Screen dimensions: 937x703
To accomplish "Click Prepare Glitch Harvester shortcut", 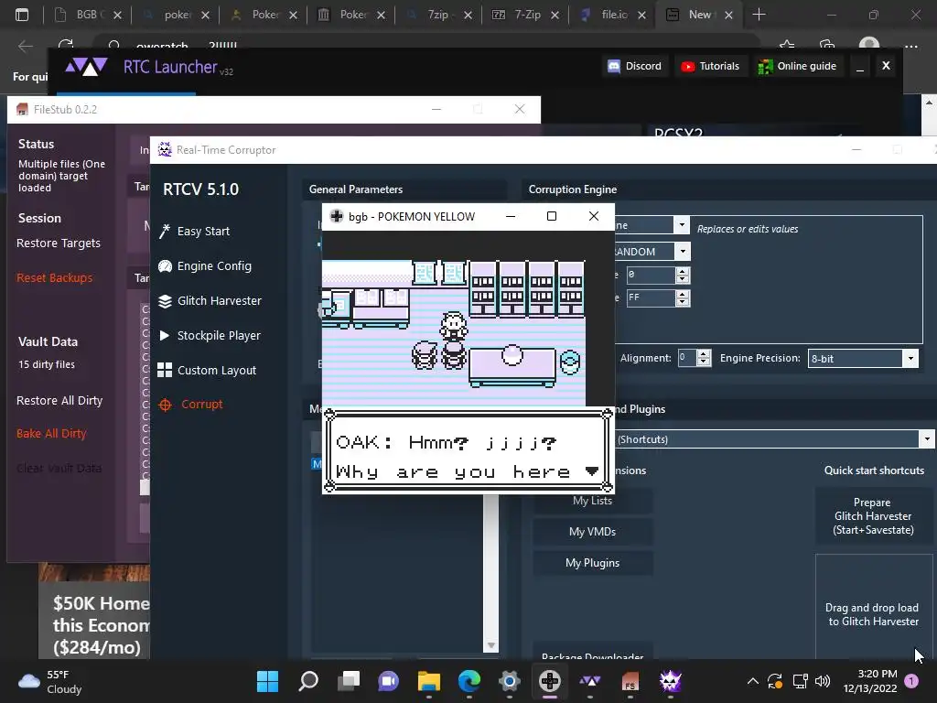I will [x=873, y=516].
